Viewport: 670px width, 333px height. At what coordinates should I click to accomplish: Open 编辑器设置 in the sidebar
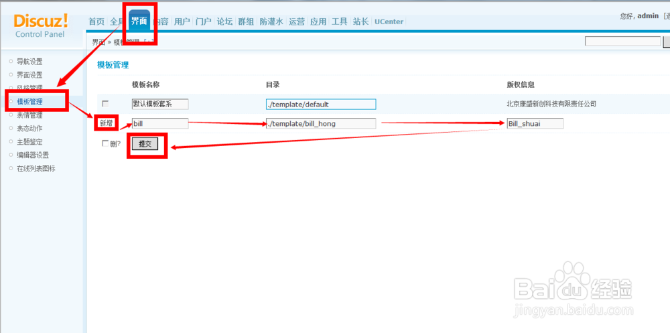point(32,155)
